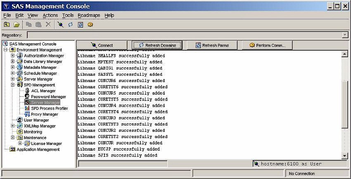Click the 'Libname EUCJP successfully added' line

tap(119, 149)
